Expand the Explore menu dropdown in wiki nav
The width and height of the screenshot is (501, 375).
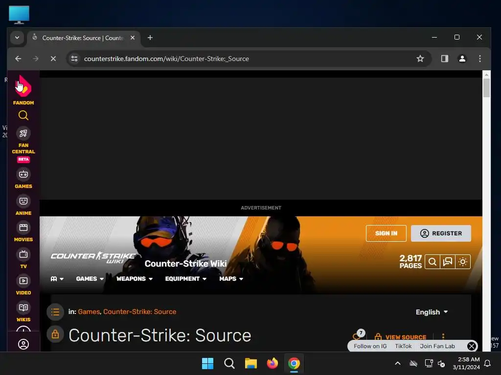coord(57,279)
